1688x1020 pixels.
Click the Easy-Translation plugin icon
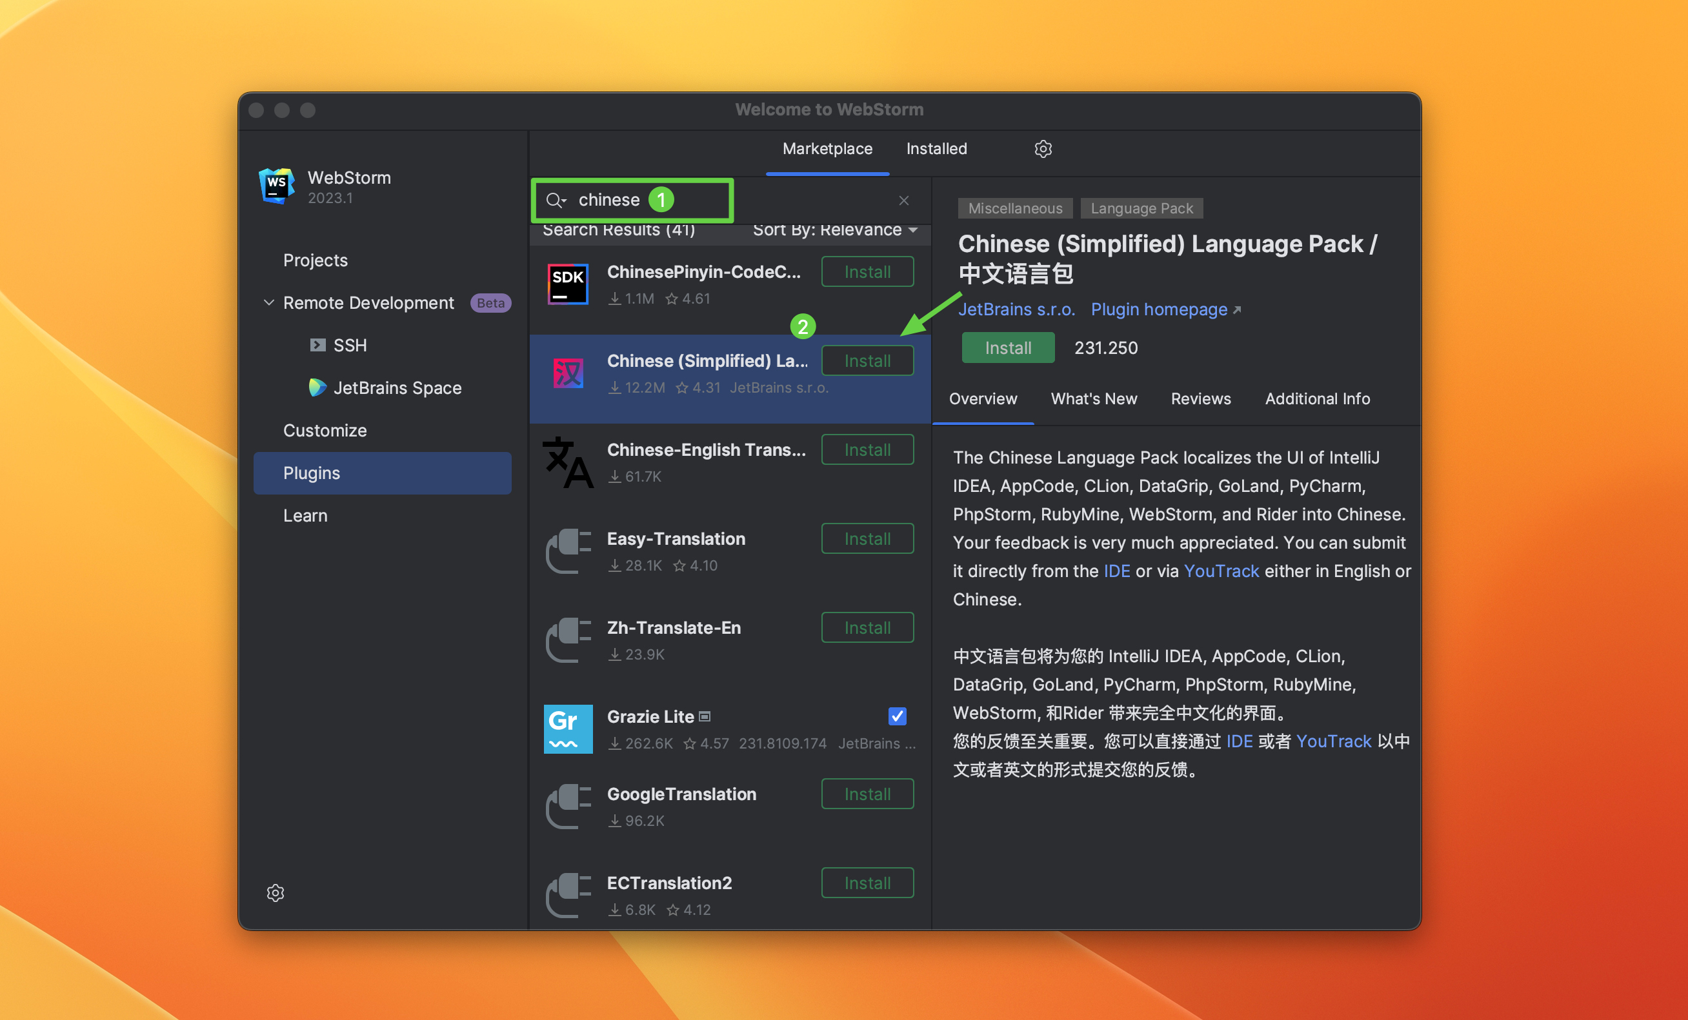(x=568, y=551)
